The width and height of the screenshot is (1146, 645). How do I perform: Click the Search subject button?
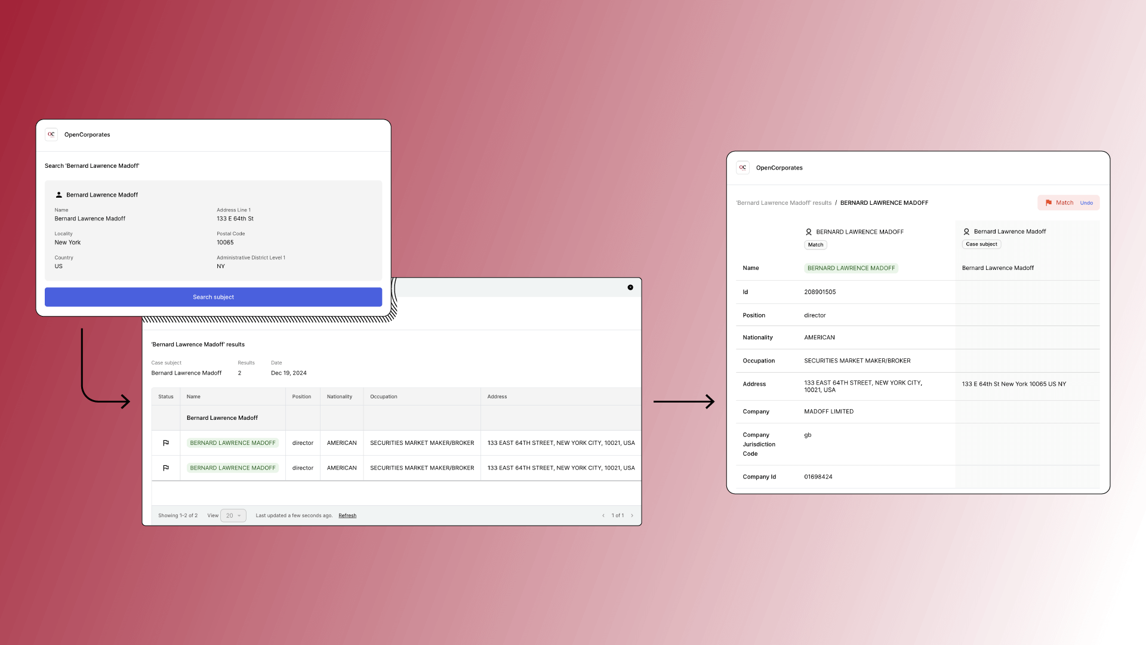click(x=213, y=297)
